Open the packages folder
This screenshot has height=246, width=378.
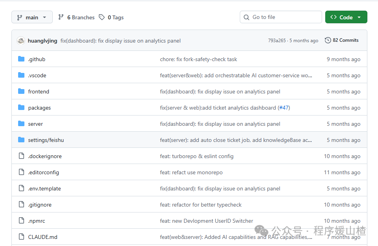[x=39, y=108]
